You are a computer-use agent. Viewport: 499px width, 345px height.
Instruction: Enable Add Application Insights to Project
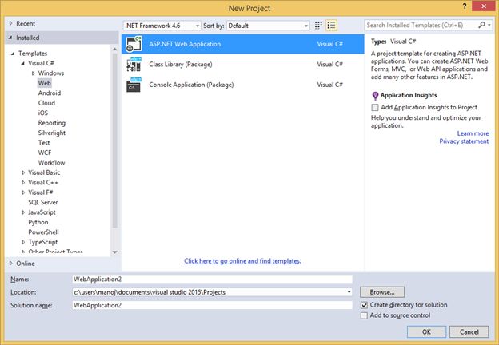tap(375, 107)
